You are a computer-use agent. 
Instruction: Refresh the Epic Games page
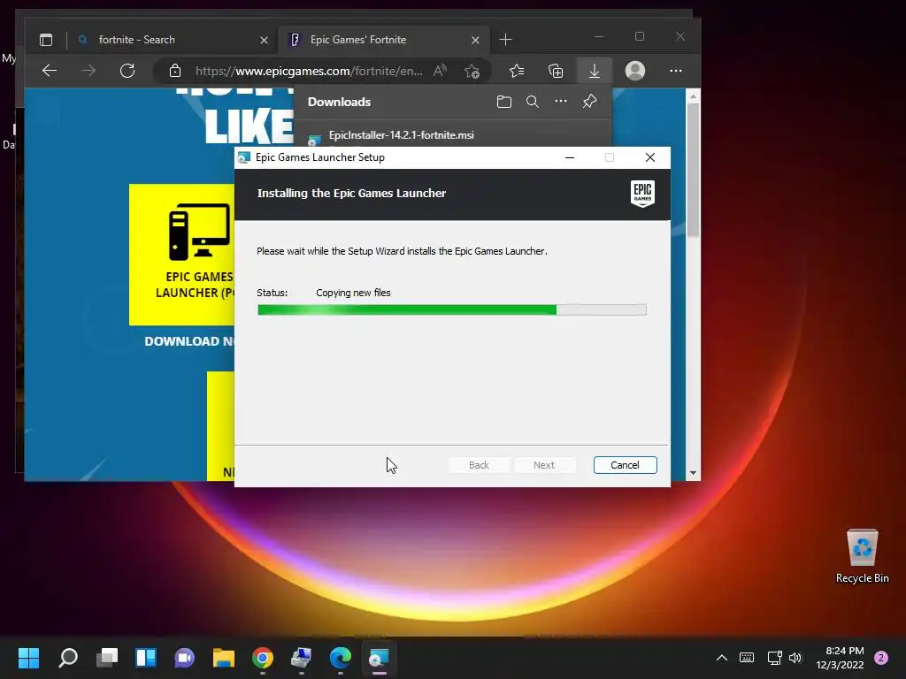[x=127, y=71]
